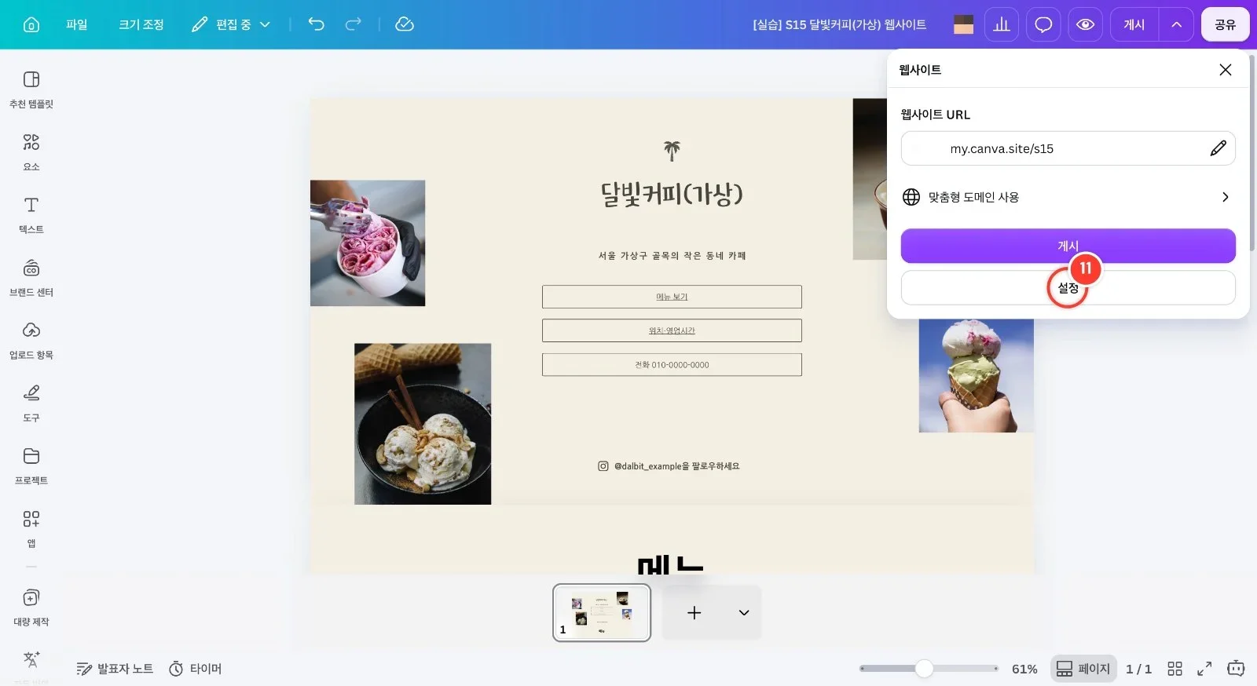This screenshot has width=1257, height=686.
Task: Undo the last action
Action: tap(316, 24)
